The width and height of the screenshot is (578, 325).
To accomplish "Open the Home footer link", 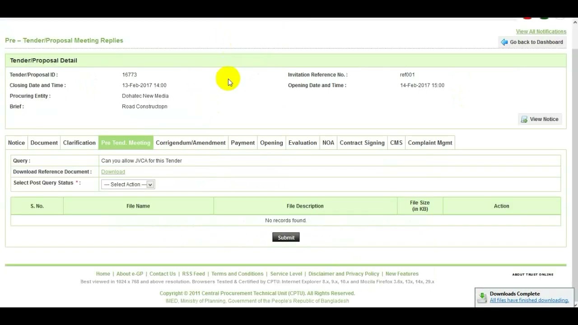I will tap(103, 274).
